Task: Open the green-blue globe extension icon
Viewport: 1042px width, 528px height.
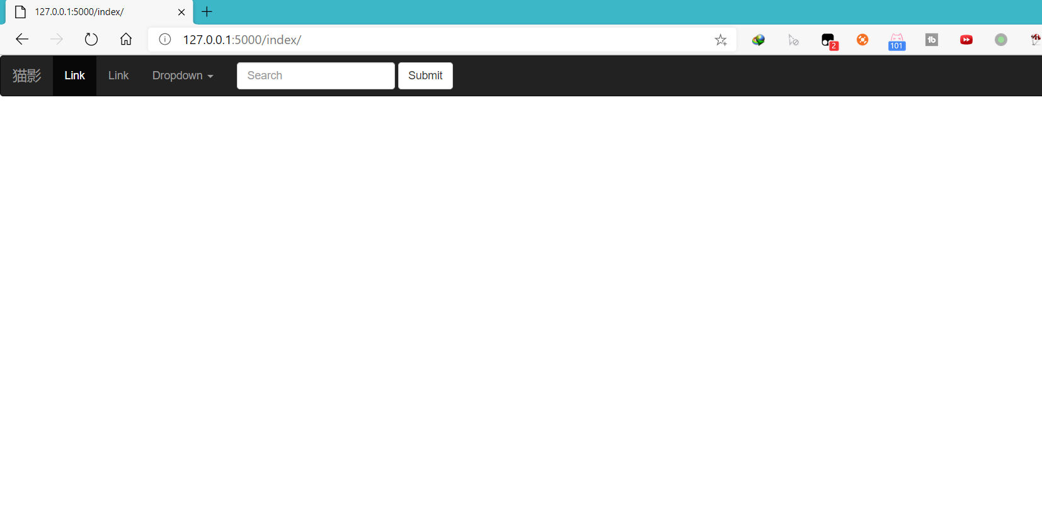Action: [x=759, y=40]
